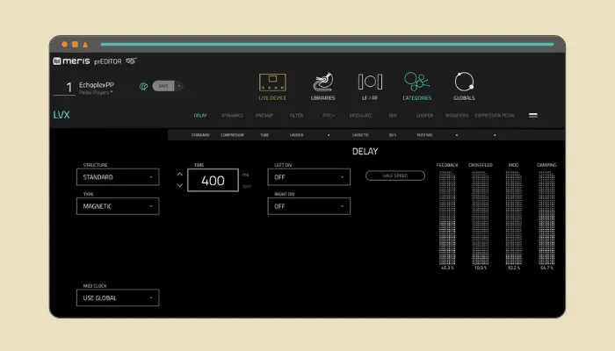Viewport: 615px width, 351px height.
Task: Adjust the Crossfeed slider bar
Action: (x=481, y=218)
